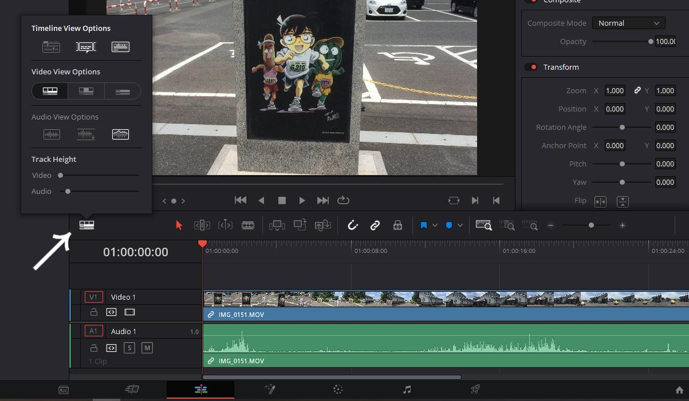
Task: Click the blue Marker icon
Action: click(449, 225)
